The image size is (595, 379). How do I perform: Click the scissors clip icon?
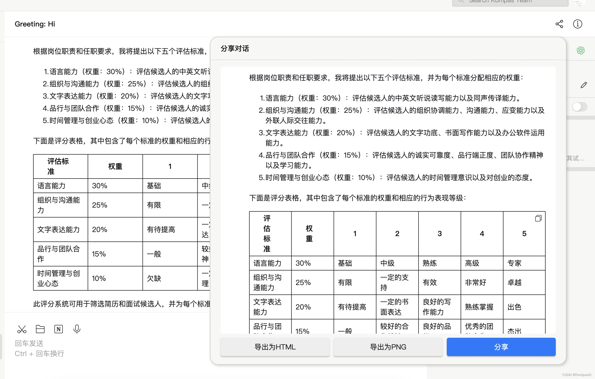22,329
